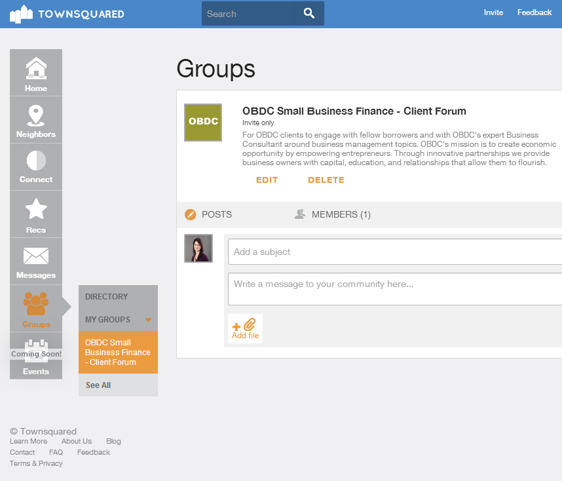Screen dimensions: 562x481
Task: Click the Townsquared logo
Action: [67, 14]
